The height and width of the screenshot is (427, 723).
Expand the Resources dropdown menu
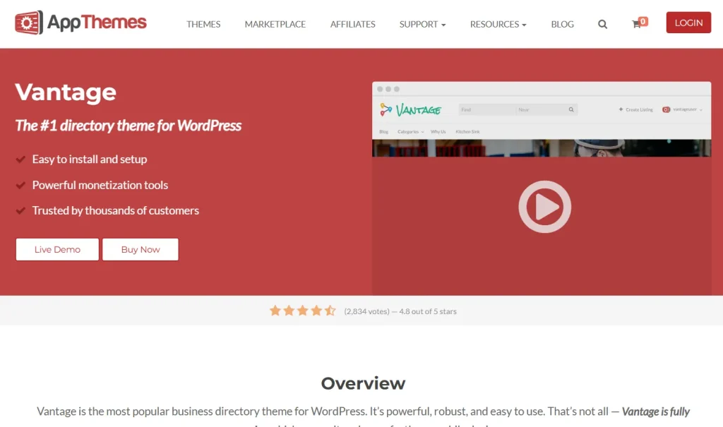click(x=498, y=24)
